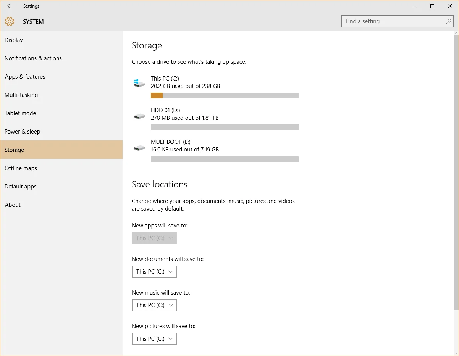Go to Power & sleep
The height and width of the screenshot is (356, 459).
click(61, 132)
